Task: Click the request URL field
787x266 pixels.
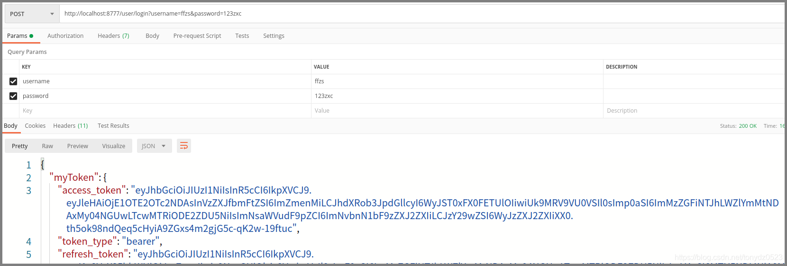Action: [422, 14]
